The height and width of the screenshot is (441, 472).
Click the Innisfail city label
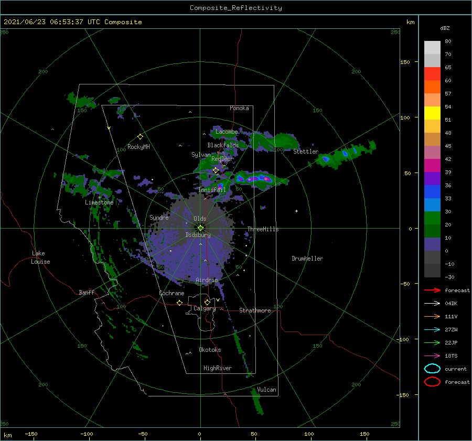[212, 190]
